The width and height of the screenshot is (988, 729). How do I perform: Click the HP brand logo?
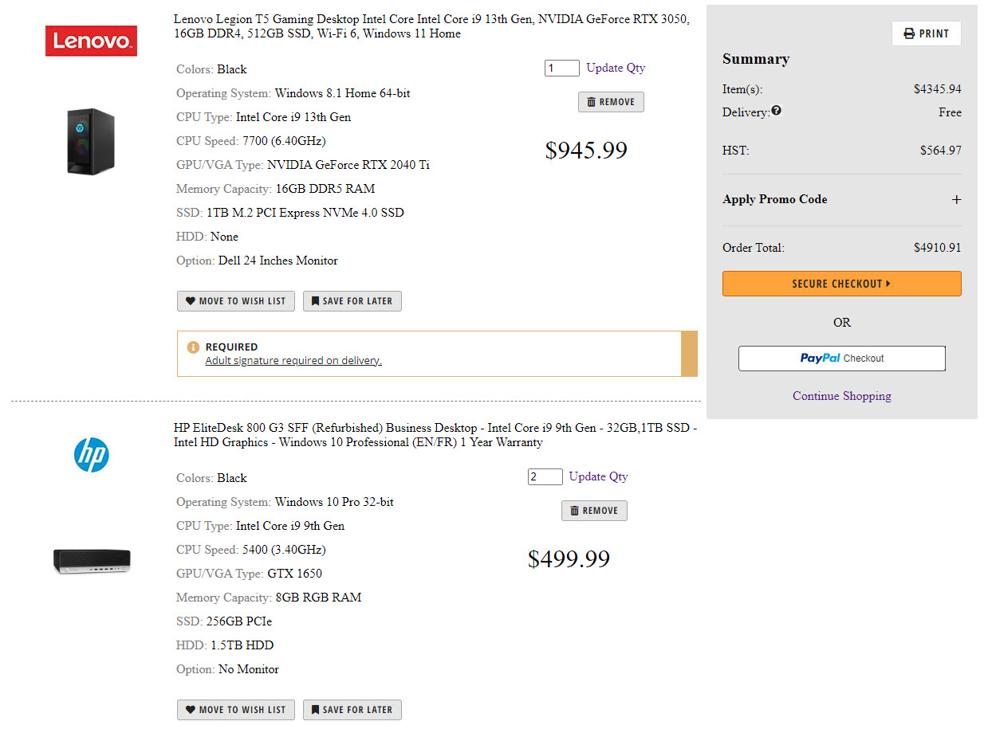pos(91,455)
